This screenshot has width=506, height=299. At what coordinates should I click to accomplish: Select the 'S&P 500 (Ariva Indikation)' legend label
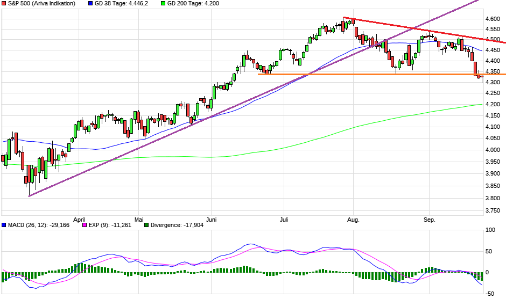point(41,4)
